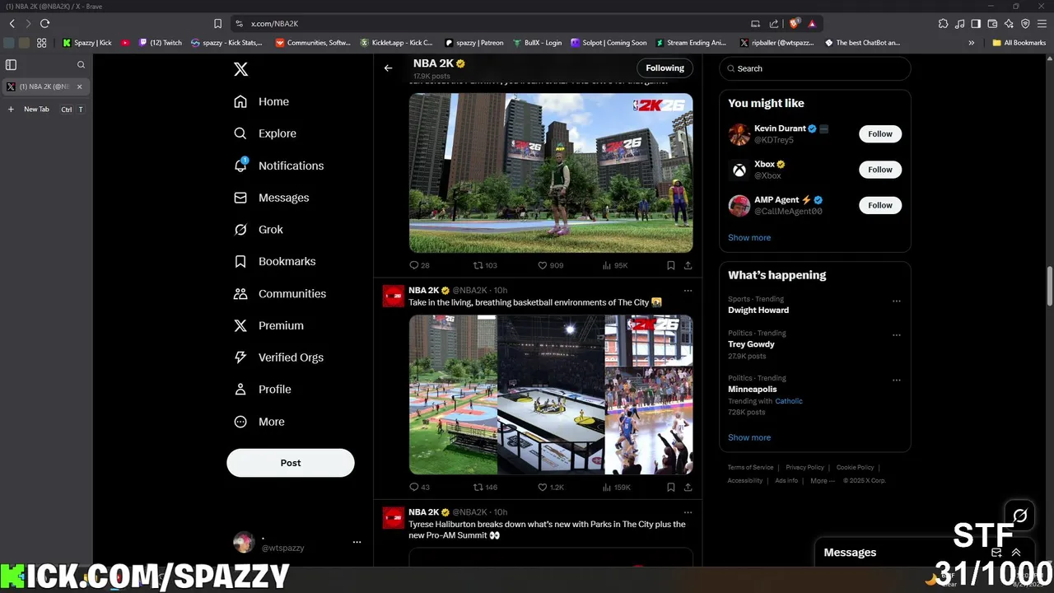Click Privacy Policy footer link
The width and height of the screenshot is (1054, 593).
[804, 468]
